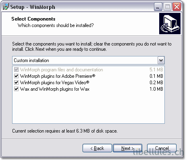187x160 pixels.
Task: Disable the Wax and WinMorph plugins checkbox
Action: [16, 89]
